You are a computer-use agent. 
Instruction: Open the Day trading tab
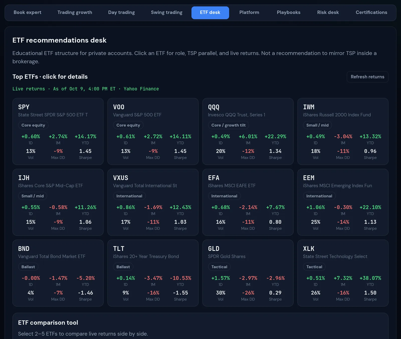(122, 13)
